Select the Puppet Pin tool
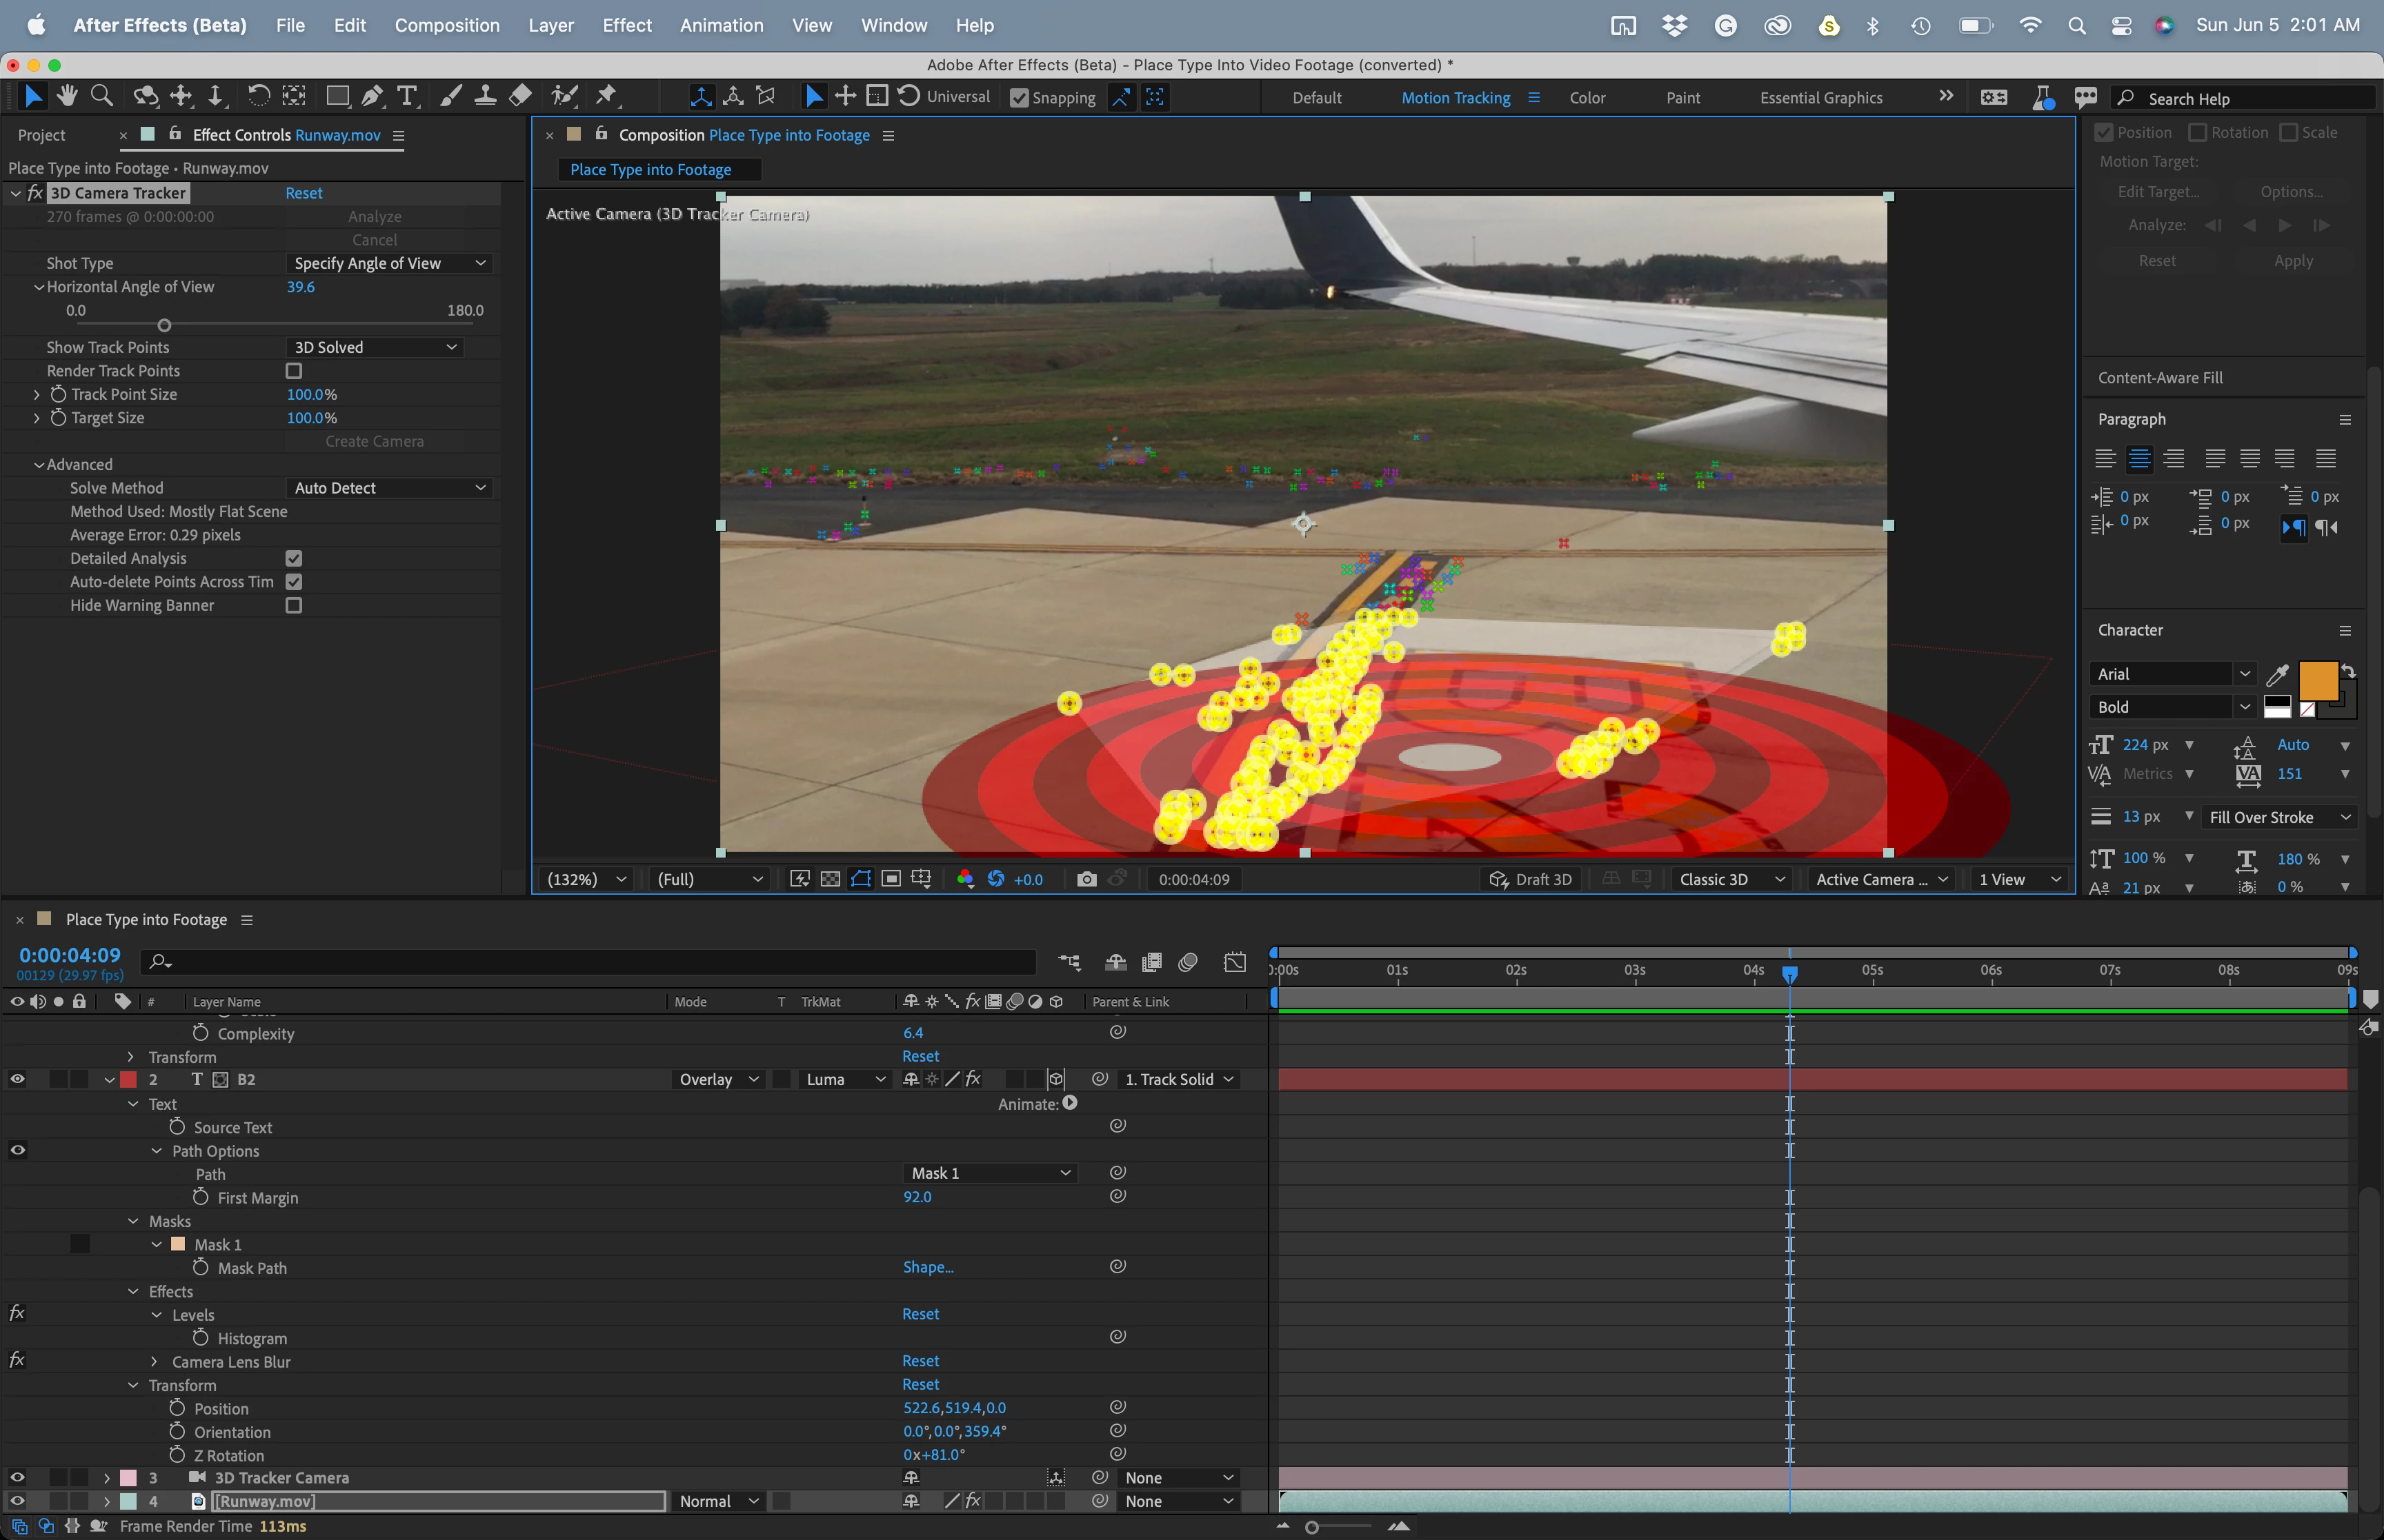This screenshot has height=1540, width=2384. coord(606,96)
